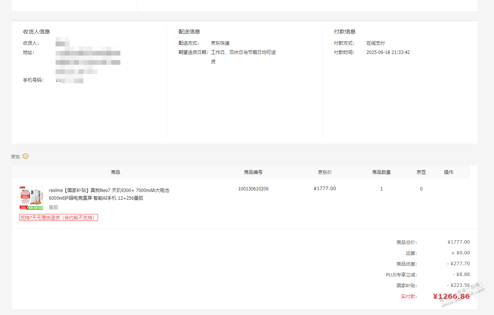Click the 商品编号 column header

pyautogui.click(x=253, y=172)
